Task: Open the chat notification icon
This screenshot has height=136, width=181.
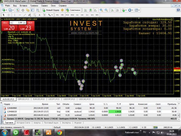Action: [179, 10]
